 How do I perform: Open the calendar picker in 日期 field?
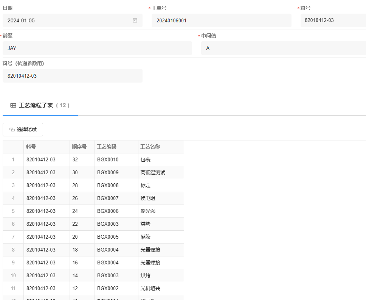point(135,20)
